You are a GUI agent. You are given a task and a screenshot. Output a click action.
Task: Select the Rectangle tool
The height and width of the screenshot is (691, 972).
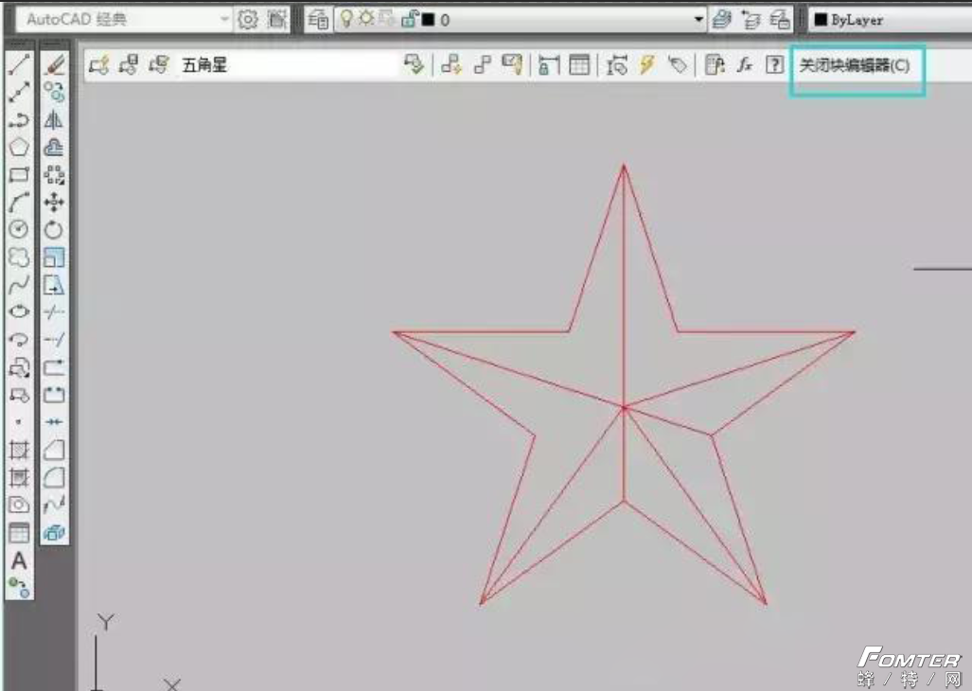point(19,175)
